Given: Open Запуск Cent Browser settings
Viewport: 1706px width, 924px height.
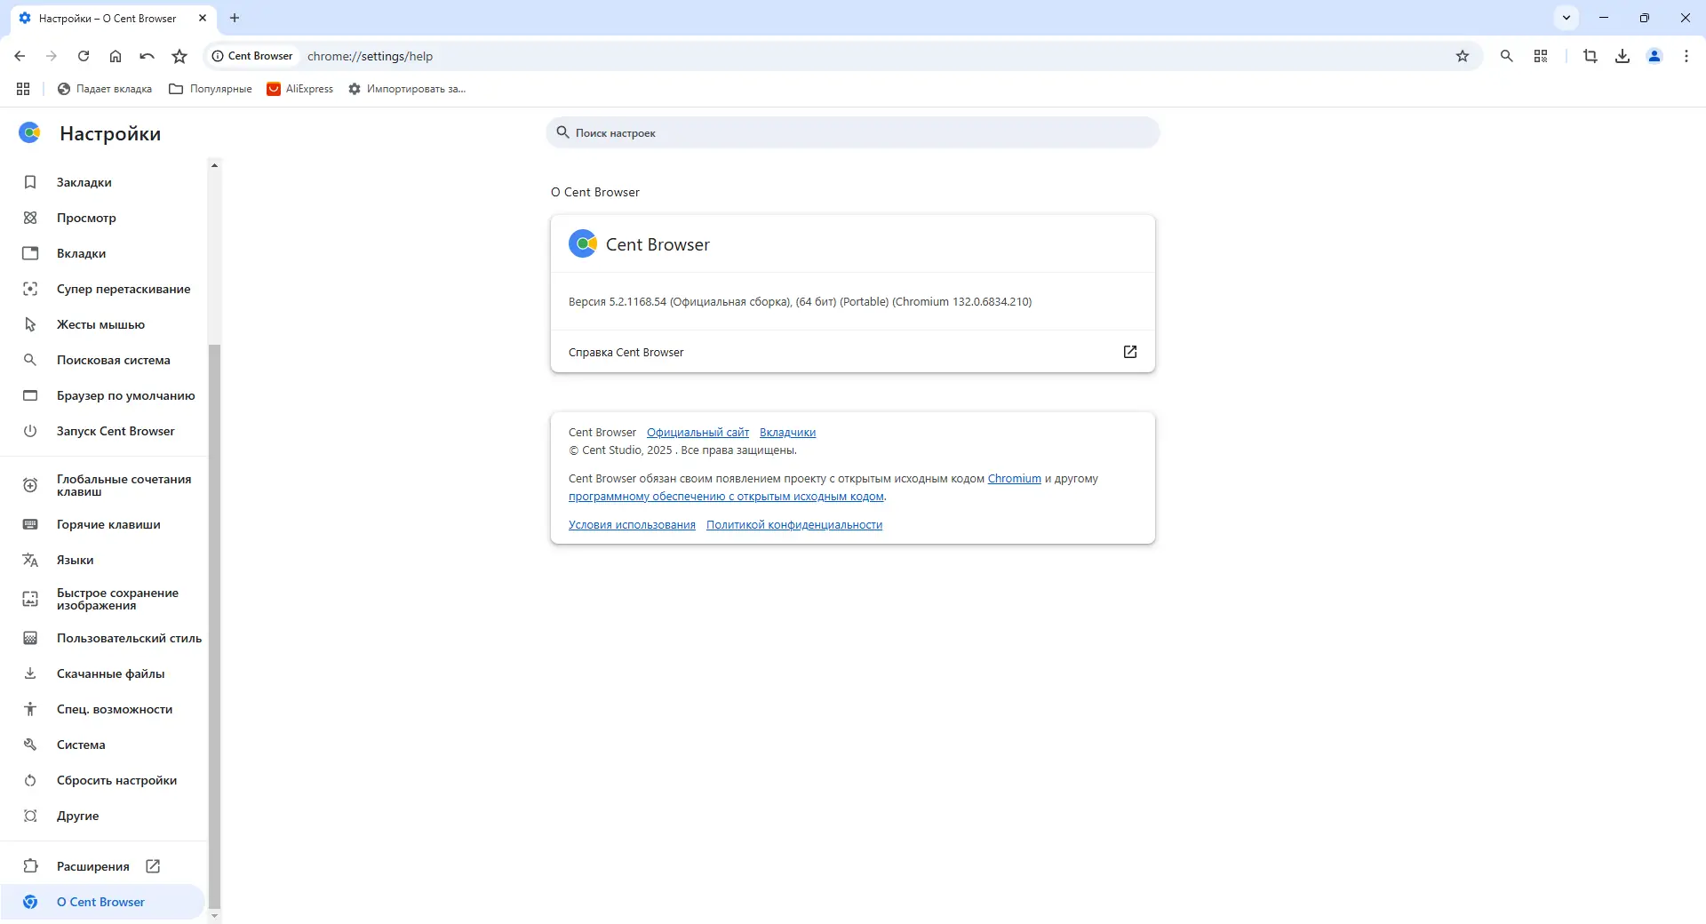Looking at the screenshot, I should tap(103, 431).
